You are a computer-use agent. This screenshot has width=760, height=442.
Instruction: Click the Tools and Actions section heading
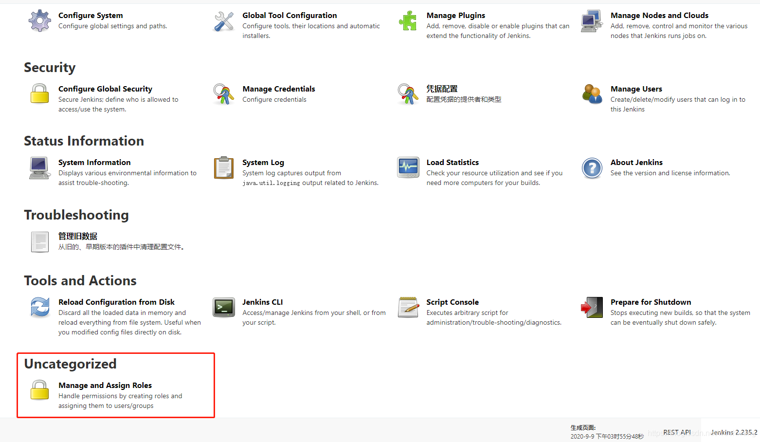coord(80,281)
